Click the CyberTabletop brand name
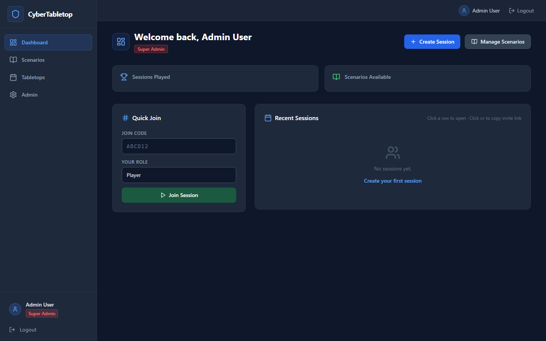 point(50,14)
